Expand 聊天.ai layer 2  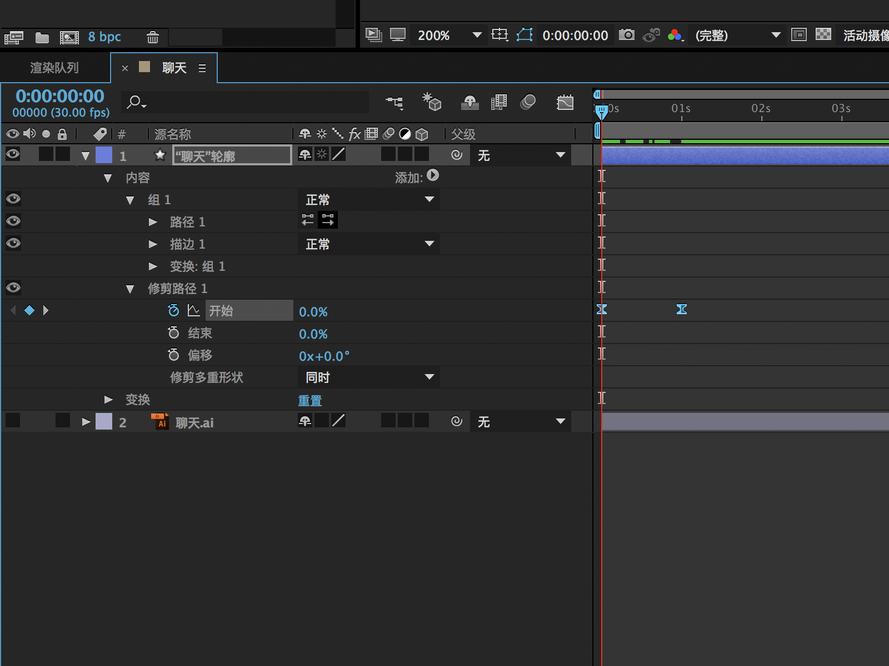[86, 422]
